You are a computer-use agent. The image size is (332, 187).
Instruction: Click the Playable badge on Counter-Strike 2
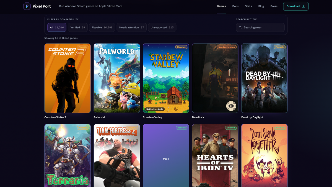83,47
